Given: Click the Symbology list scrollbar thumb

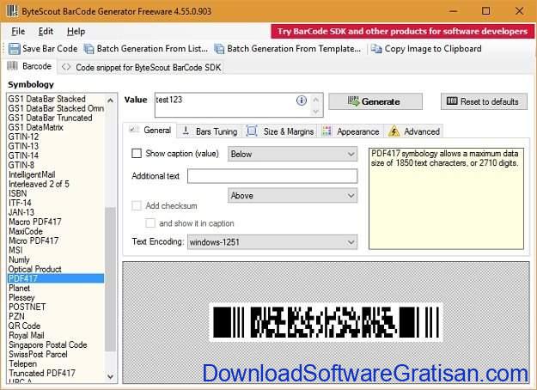Looking at the screenshot, I should (x=110, y=279).
